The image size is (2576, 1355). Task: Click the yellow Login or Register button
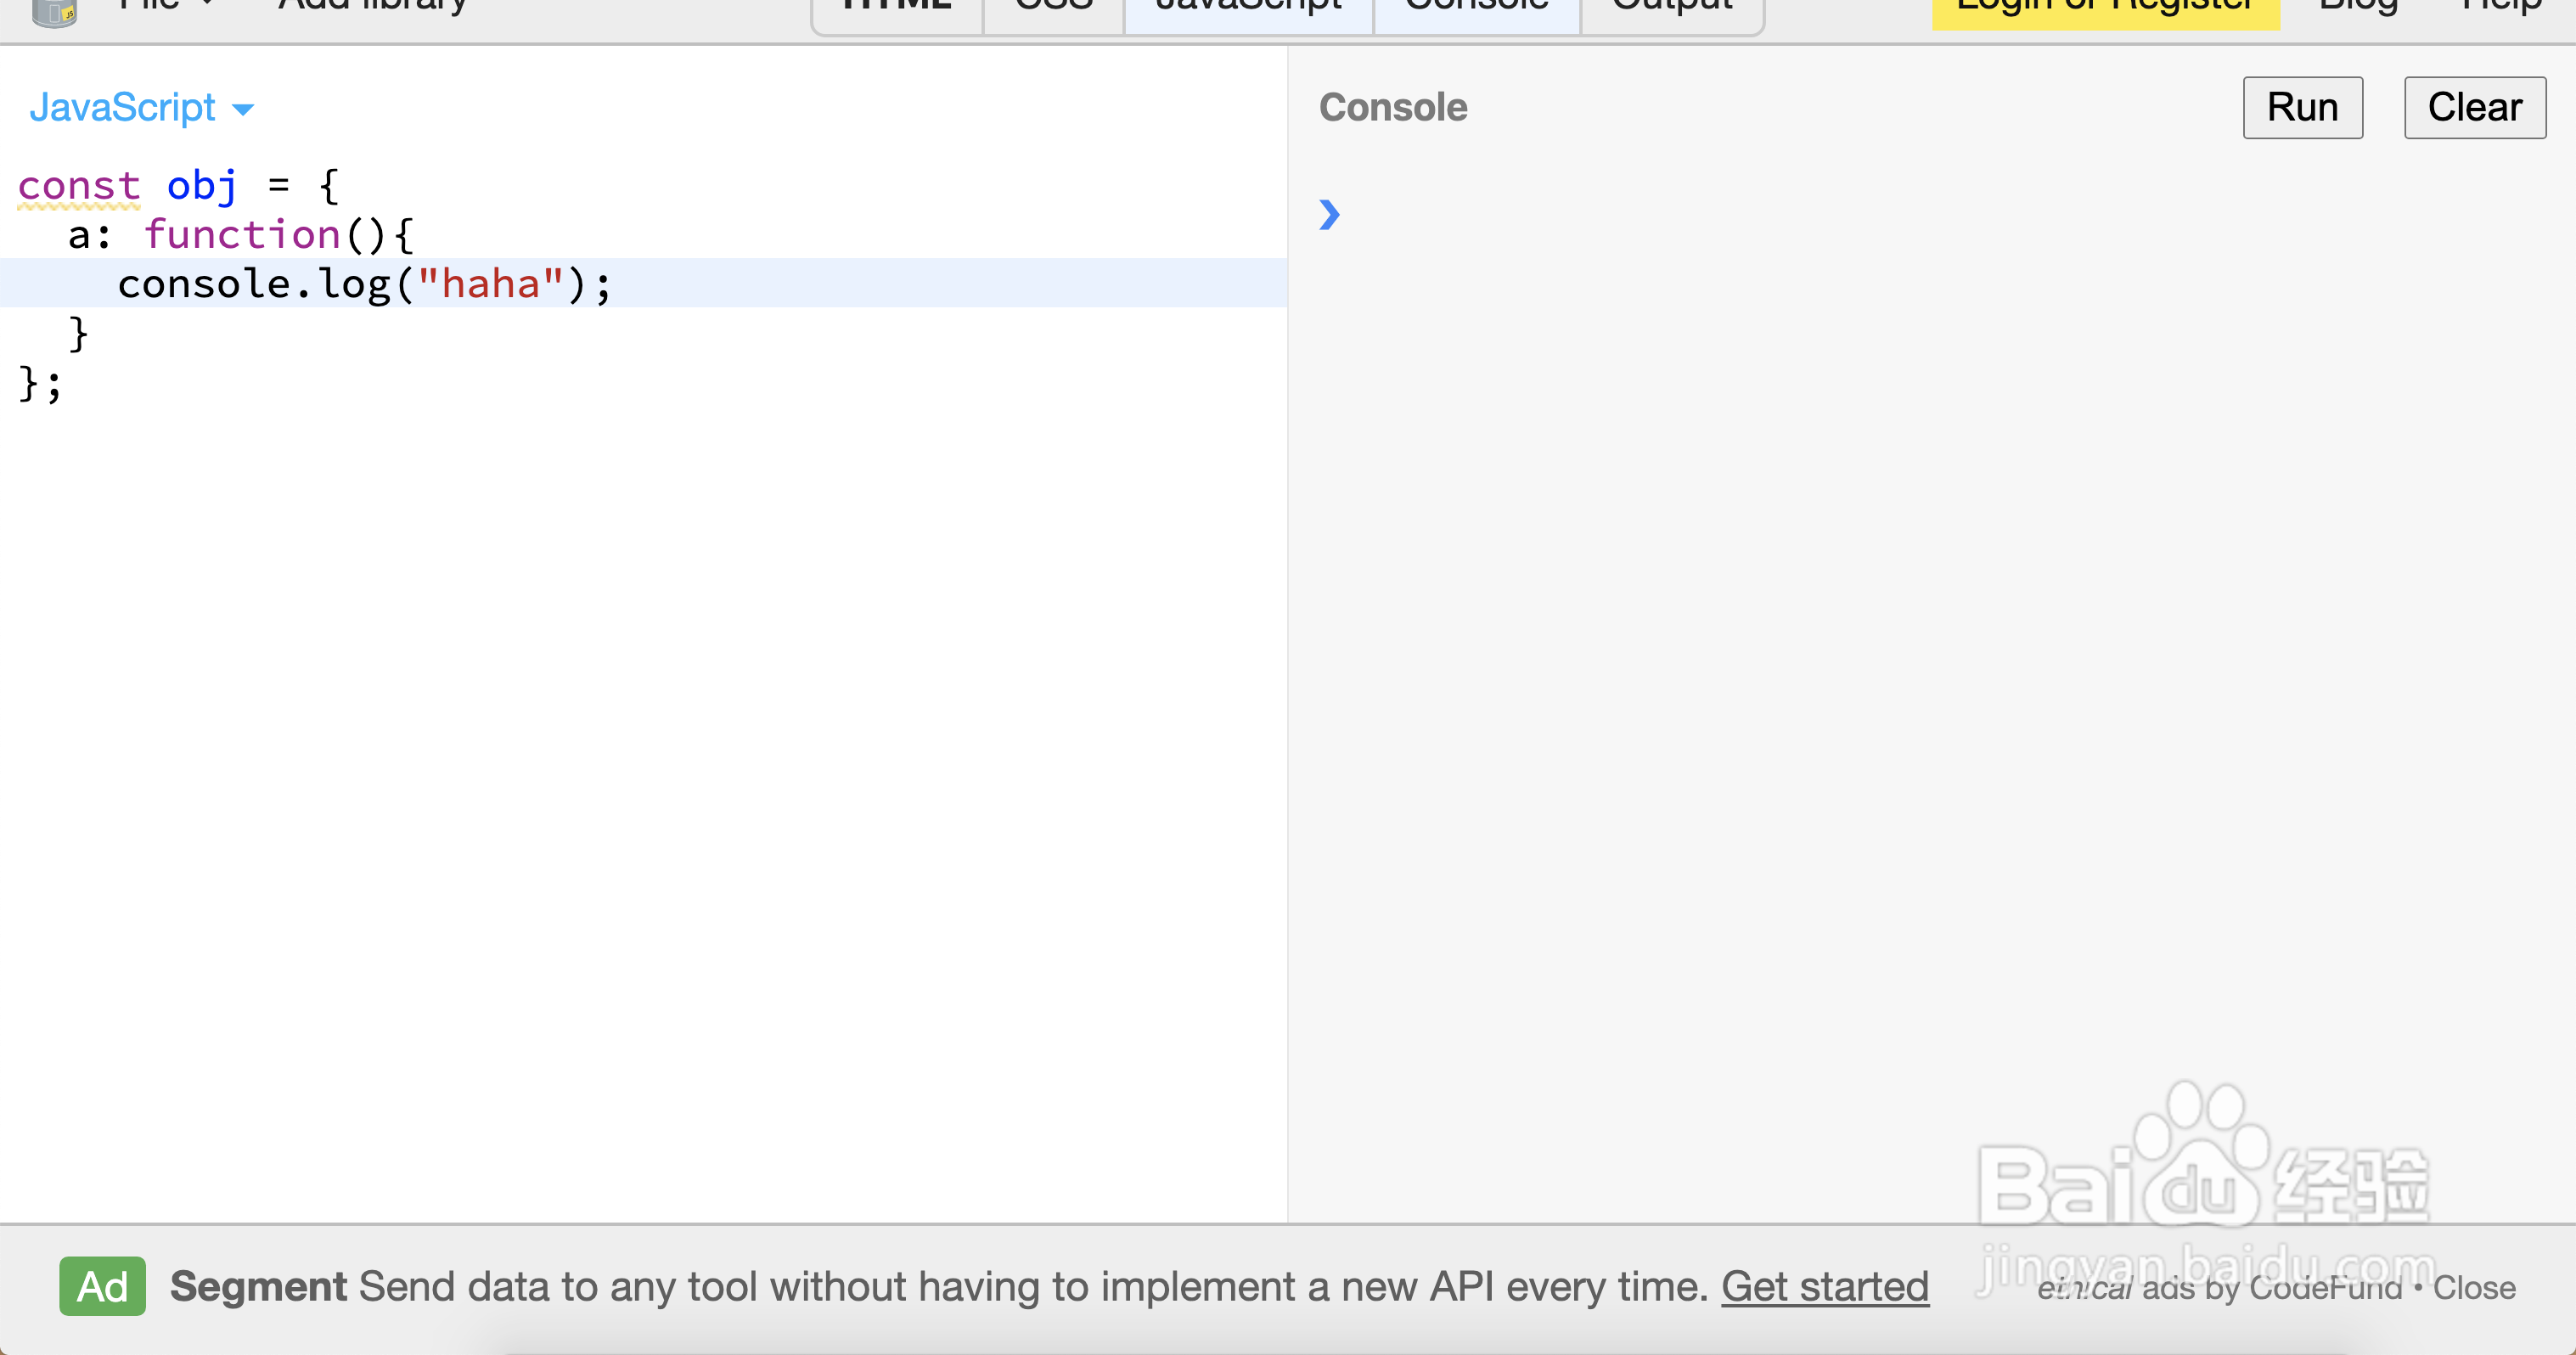2105,10
